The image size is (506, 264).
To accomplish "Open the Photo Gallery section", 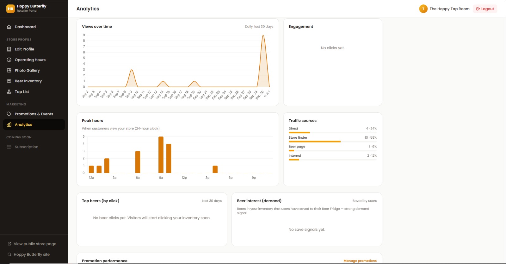I will [34, 70].
